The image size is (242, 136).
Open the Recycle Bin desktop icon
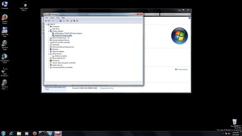234,123
